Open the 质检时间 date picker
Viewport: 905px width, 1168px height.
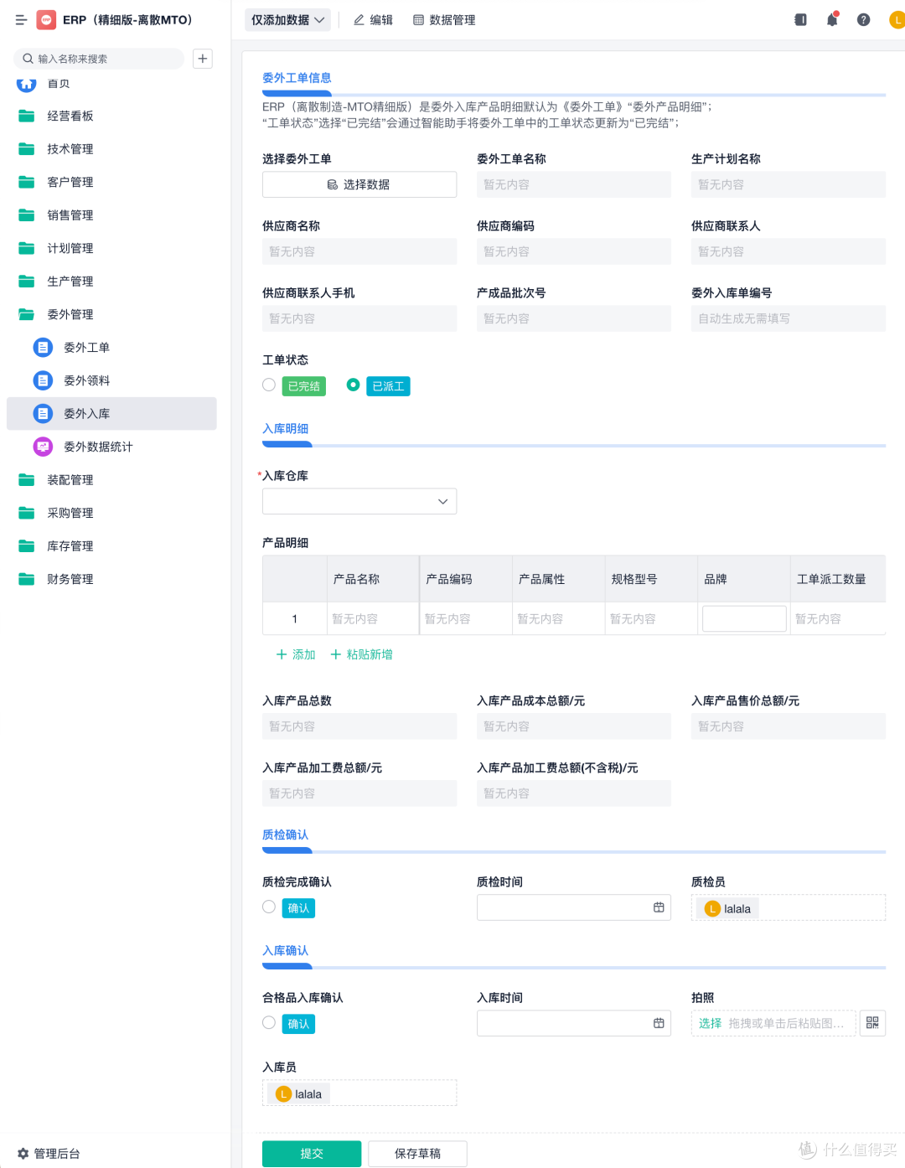tap(574, 907)
